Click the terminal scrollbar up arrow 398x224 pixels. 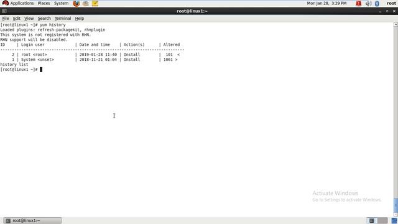(396, 24)
